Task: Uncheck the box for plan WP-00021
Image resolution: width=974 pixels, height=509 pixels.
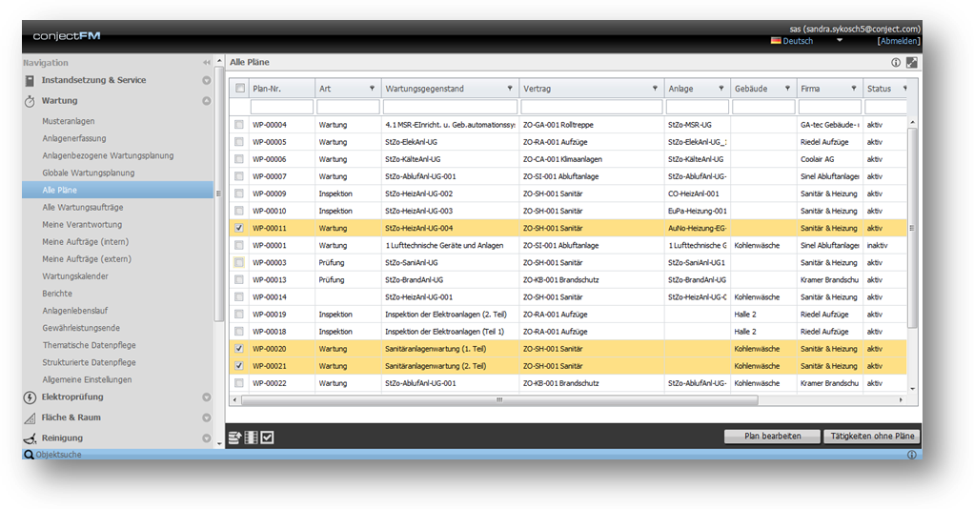Action: coord(239,366)
